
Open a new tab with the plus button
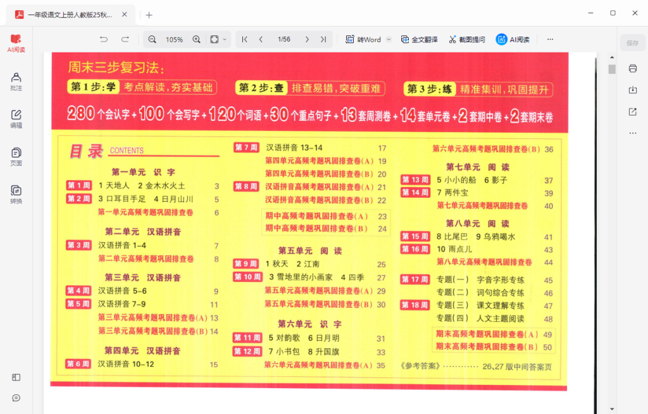pyautogui.click(x=148, y=14)
